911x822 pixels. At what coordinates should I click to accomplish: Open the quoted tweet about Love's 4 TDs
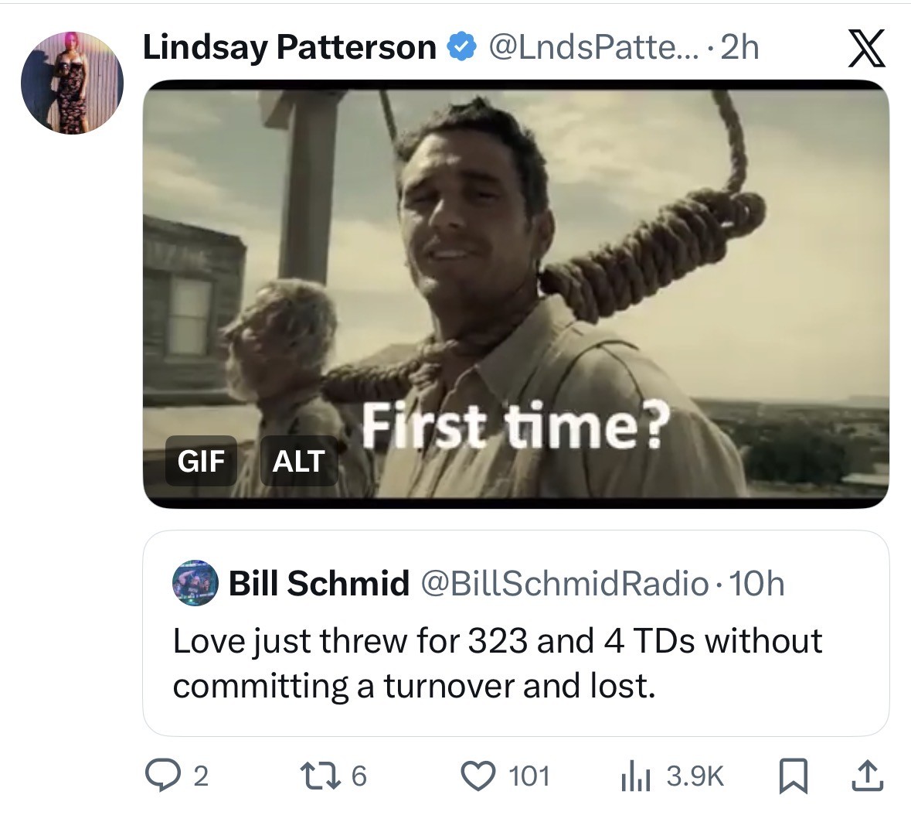515,663
